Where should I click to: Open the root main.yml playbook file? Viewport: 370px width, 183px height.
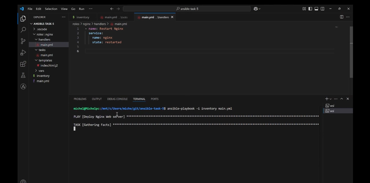click(x=49, y=81)
